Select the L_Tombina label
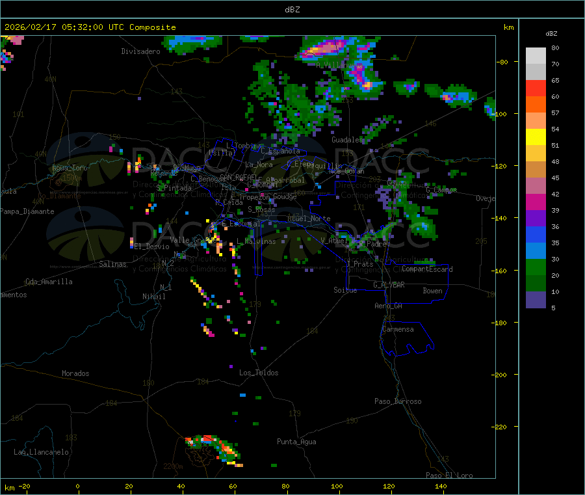 [x=244, y=146]
